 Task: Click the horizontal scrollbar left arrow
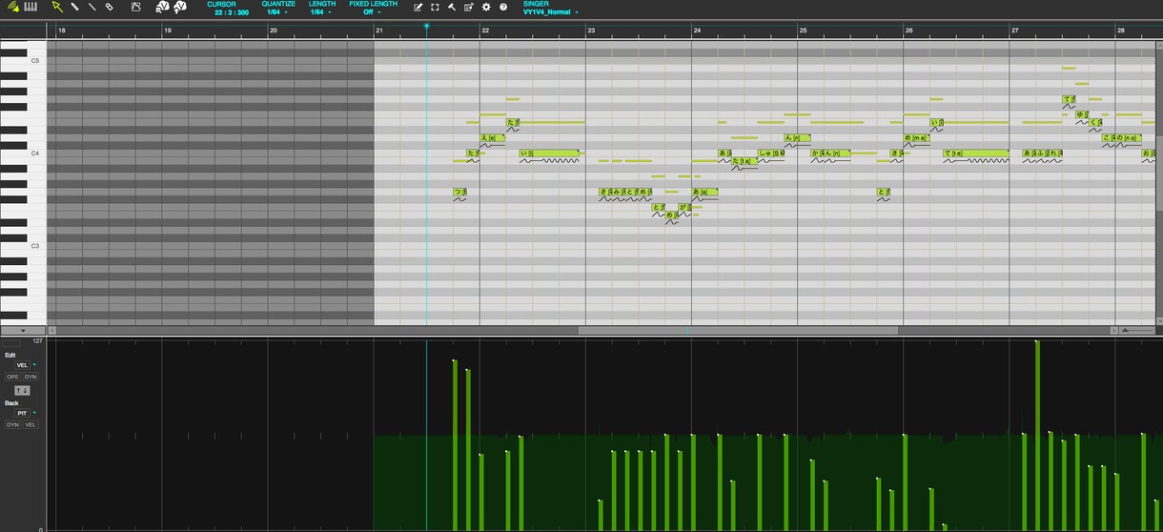(x=51, y=331)
